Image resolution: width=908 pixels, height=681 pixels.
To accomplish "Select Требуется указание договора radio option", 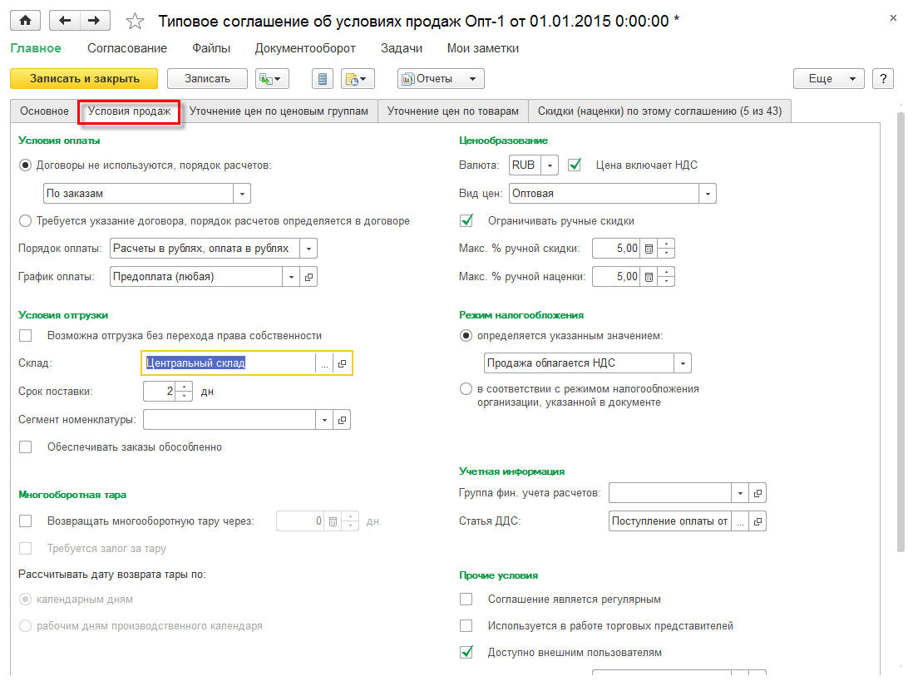I will point(25,221).
